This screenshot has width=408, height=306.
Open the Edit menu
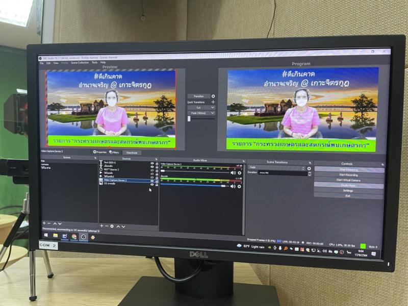click(48, 63)
